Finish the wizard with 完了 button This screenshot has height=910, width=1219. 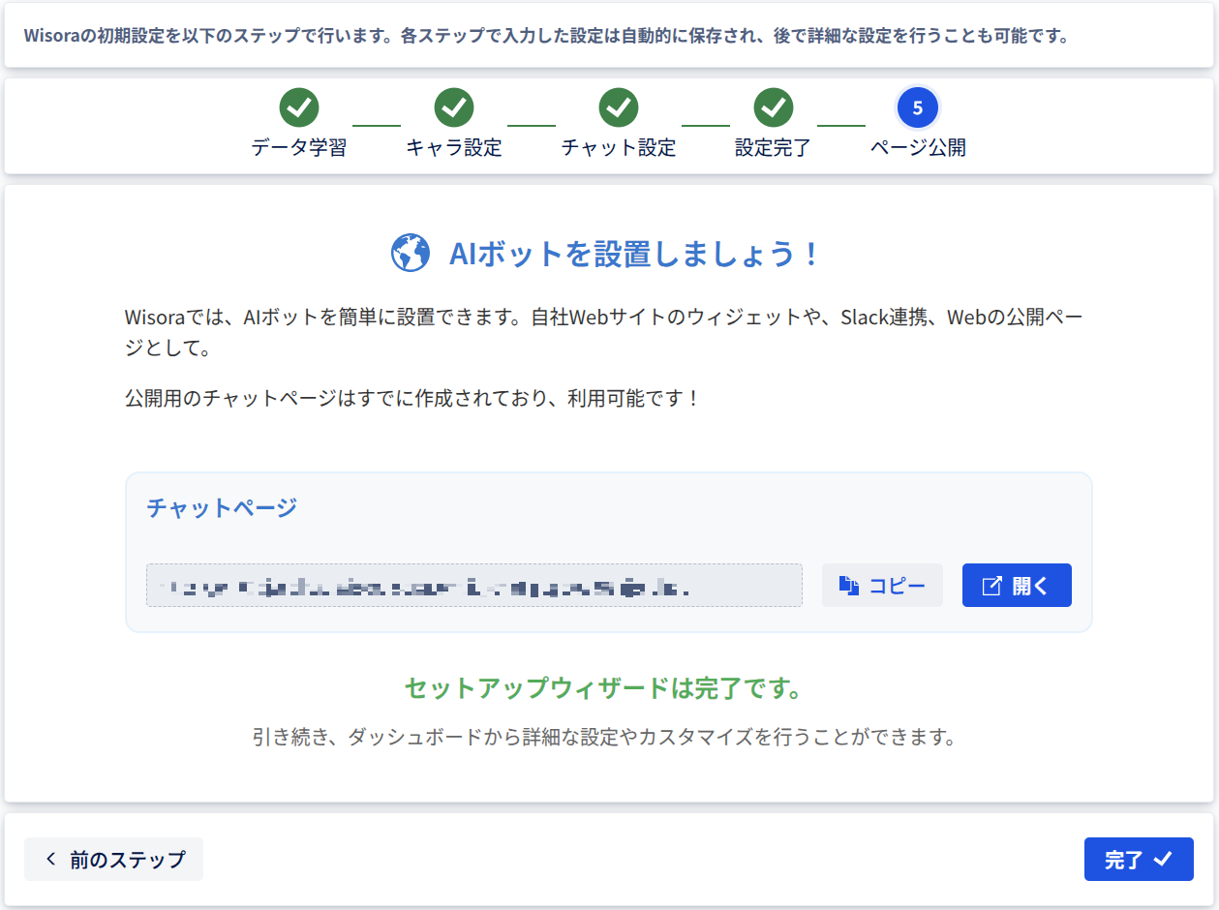(1139, 860)
